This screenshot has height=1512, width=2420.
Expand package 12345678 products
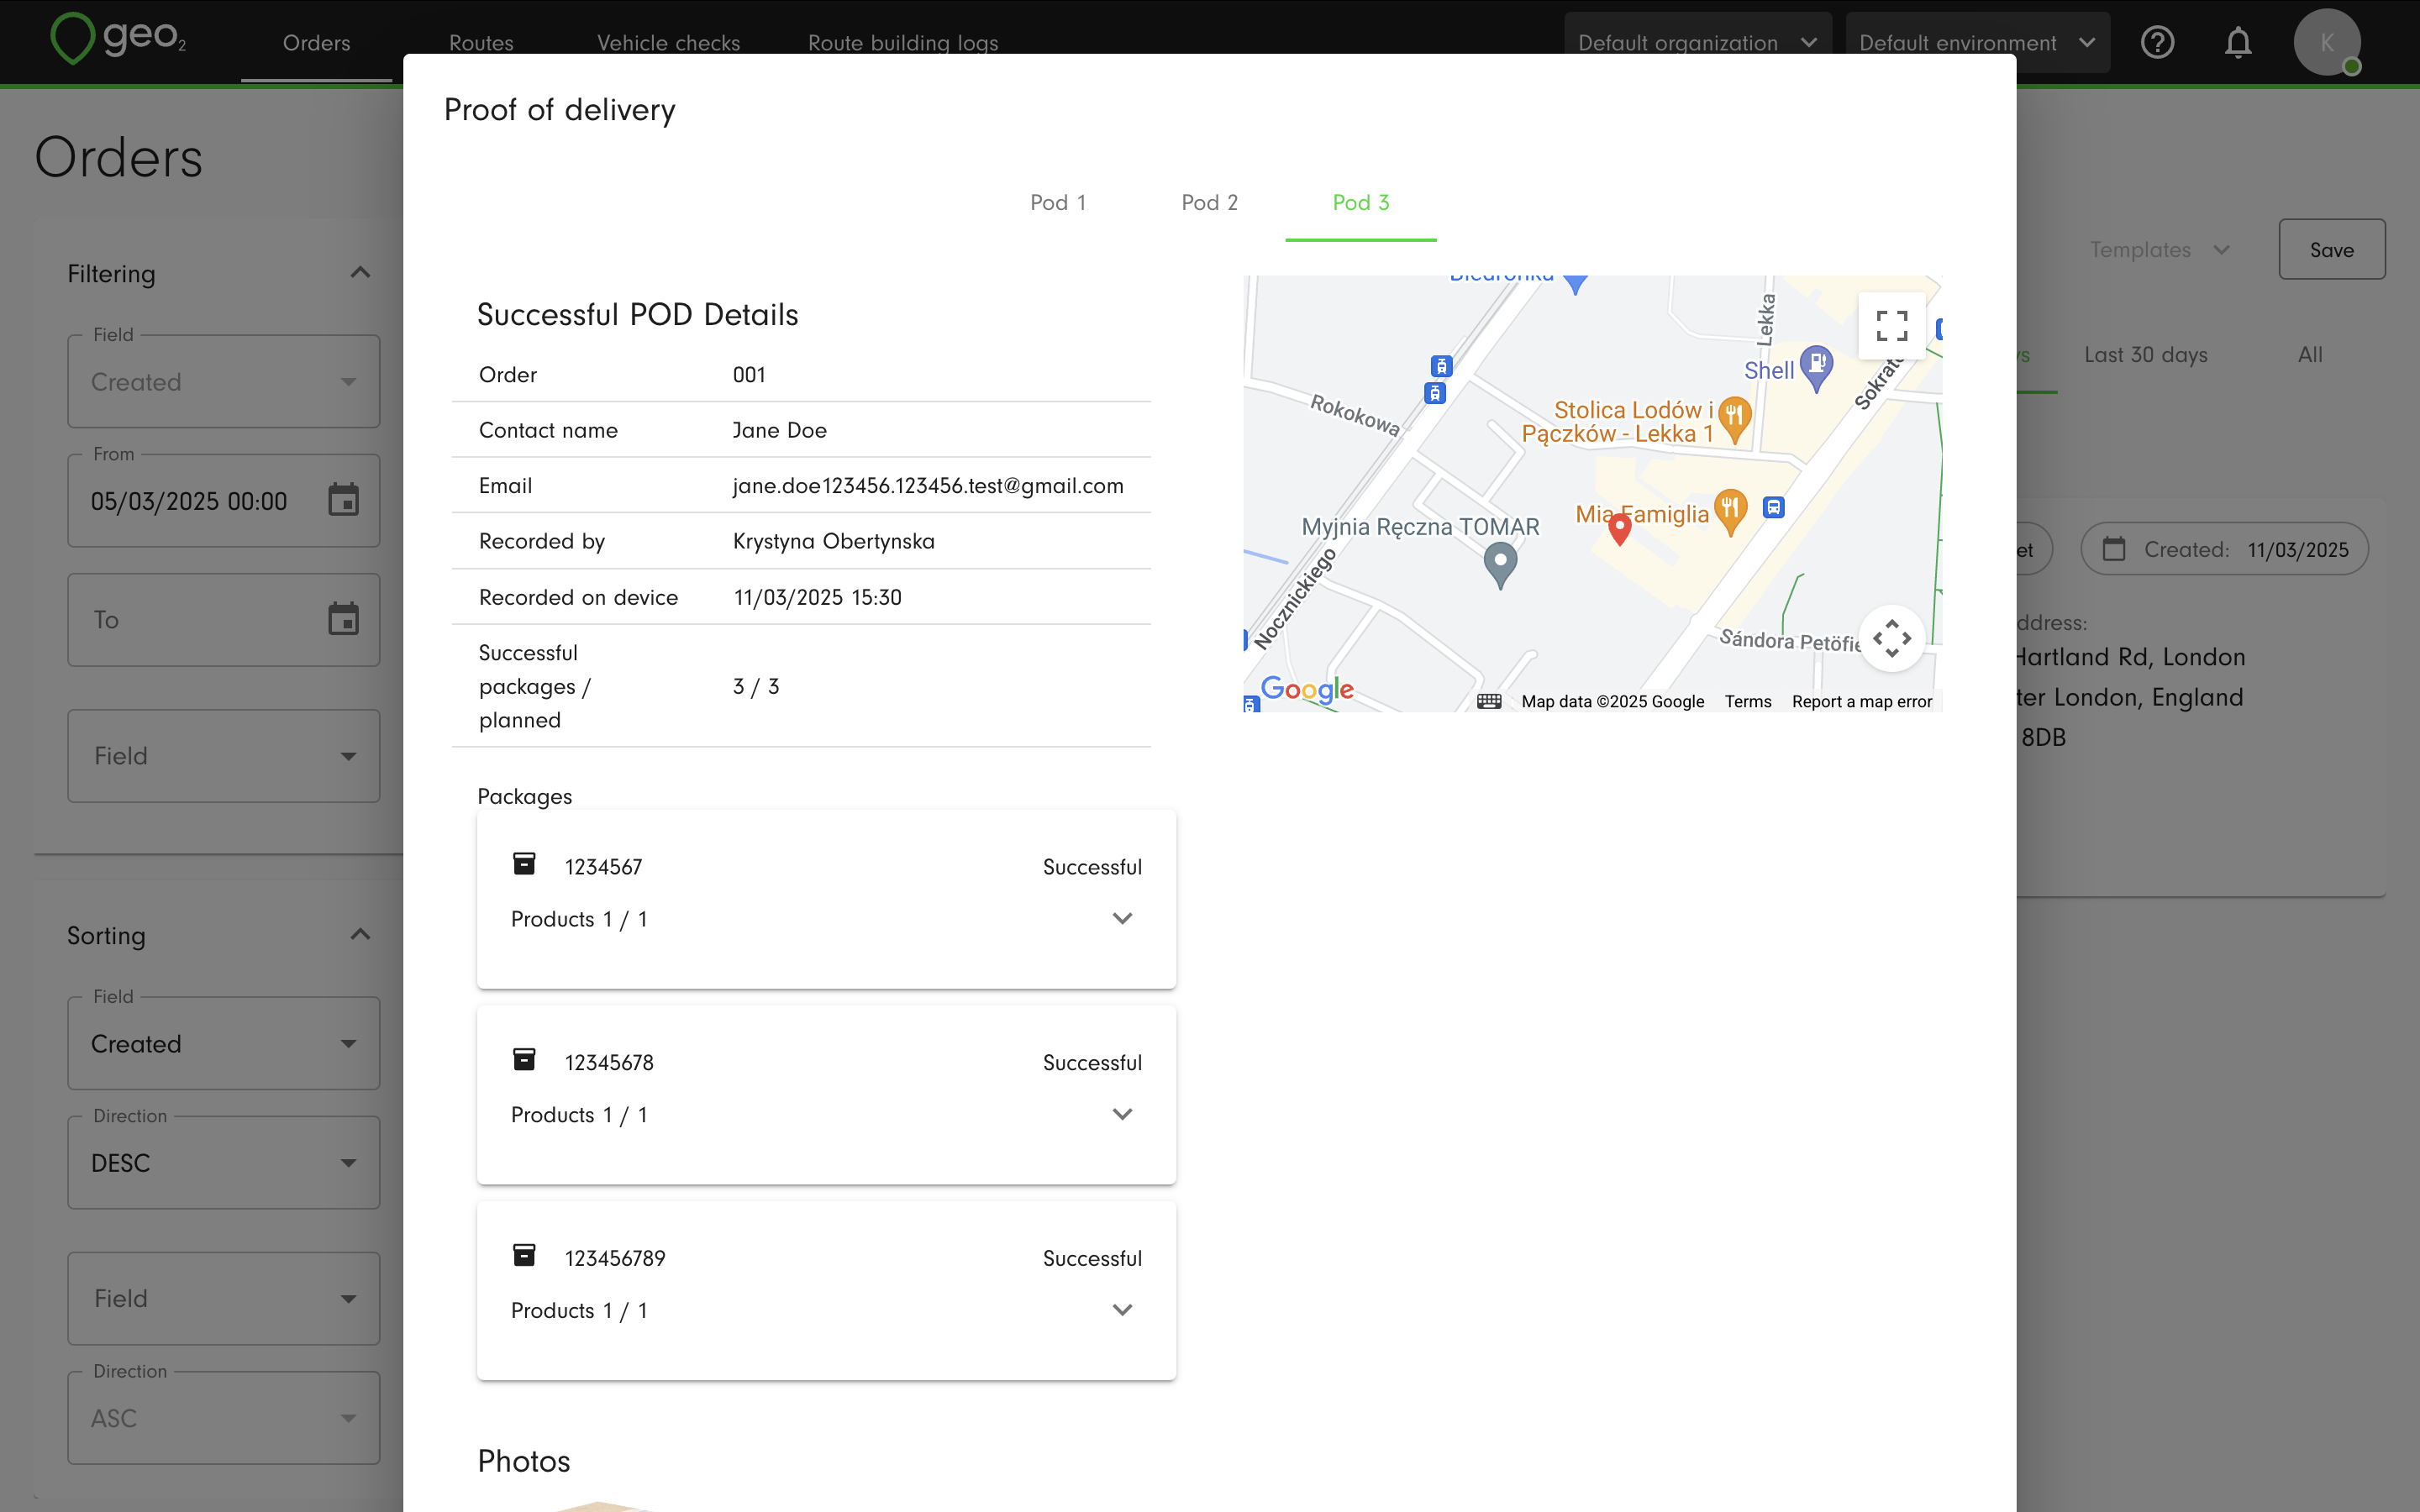pos(1122,1114)
